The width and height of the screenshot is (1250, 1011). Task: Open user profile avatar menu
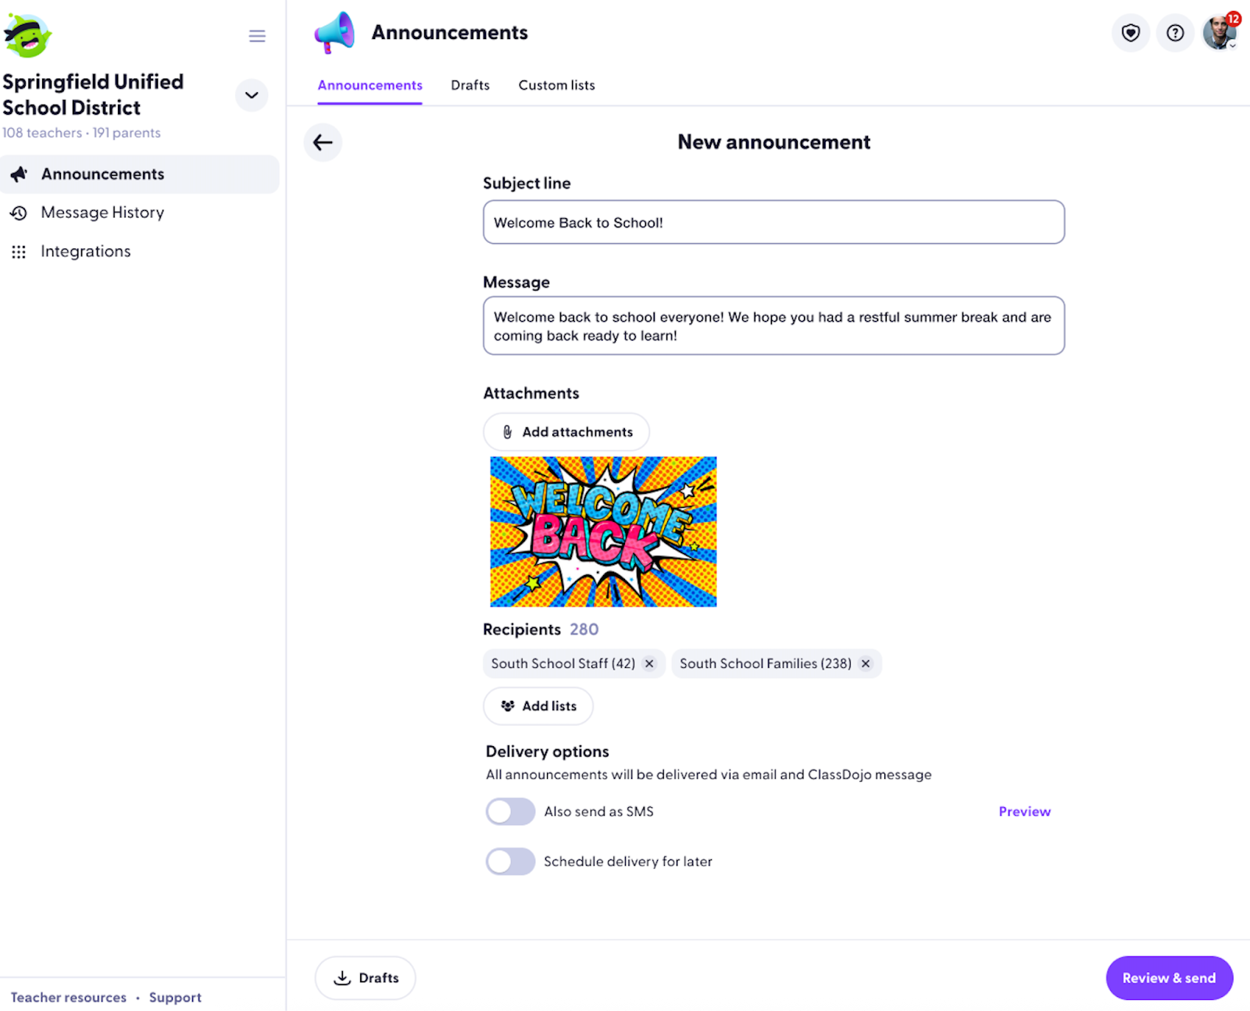(x=1220, y=33)
